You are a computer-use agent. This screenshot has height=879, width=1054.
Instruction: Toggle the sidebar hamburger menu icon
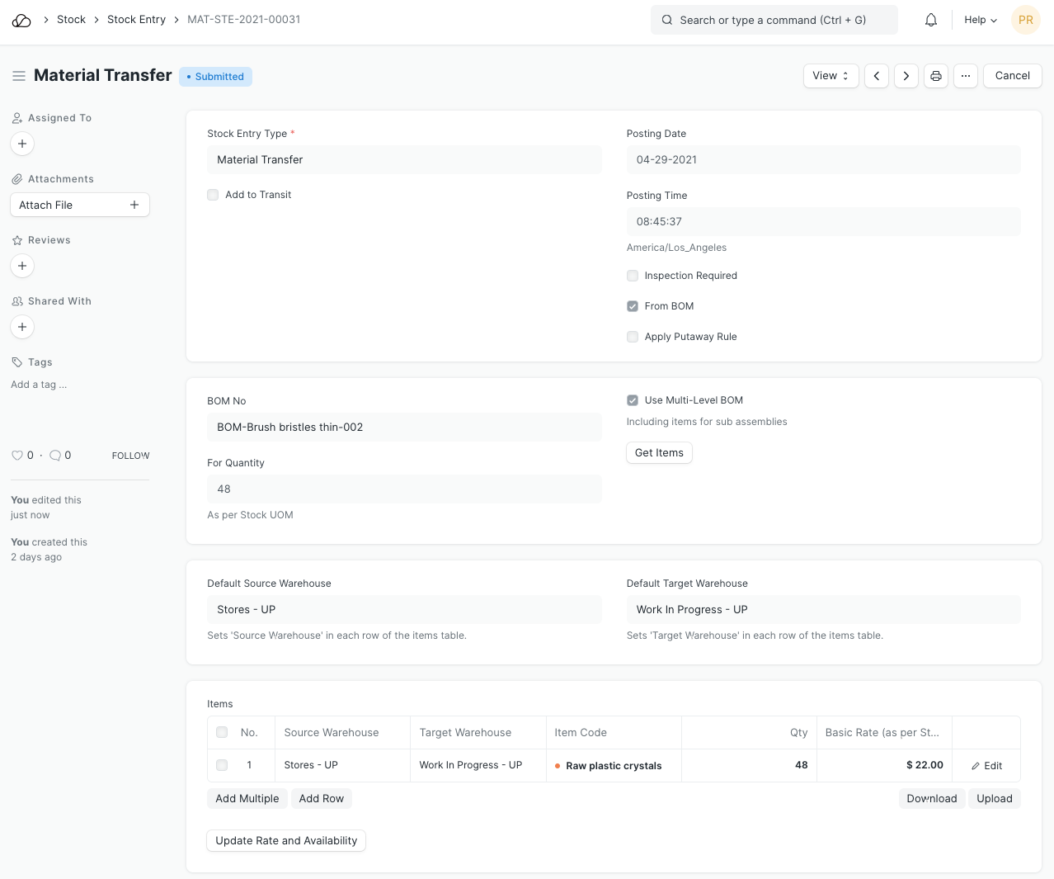coord(19,76)
